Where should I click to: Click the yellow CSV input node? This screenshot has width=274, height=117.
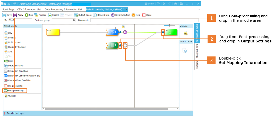click(x=53, y=32)
